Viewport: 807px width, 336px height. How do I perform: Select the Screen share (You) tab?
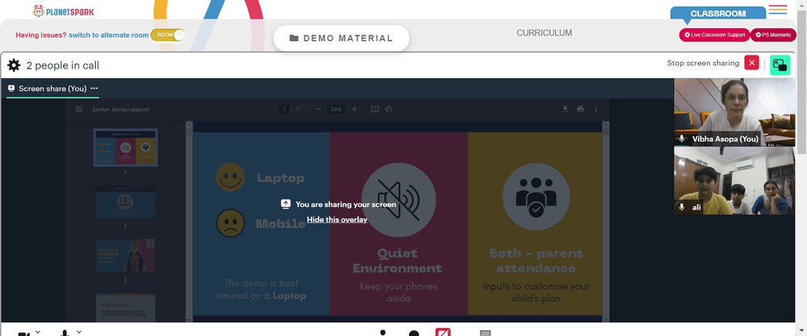52,89
